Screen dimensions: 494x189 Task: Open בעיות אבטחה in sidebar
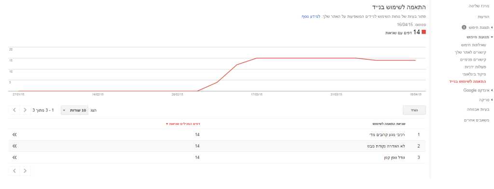coord(476,109)
